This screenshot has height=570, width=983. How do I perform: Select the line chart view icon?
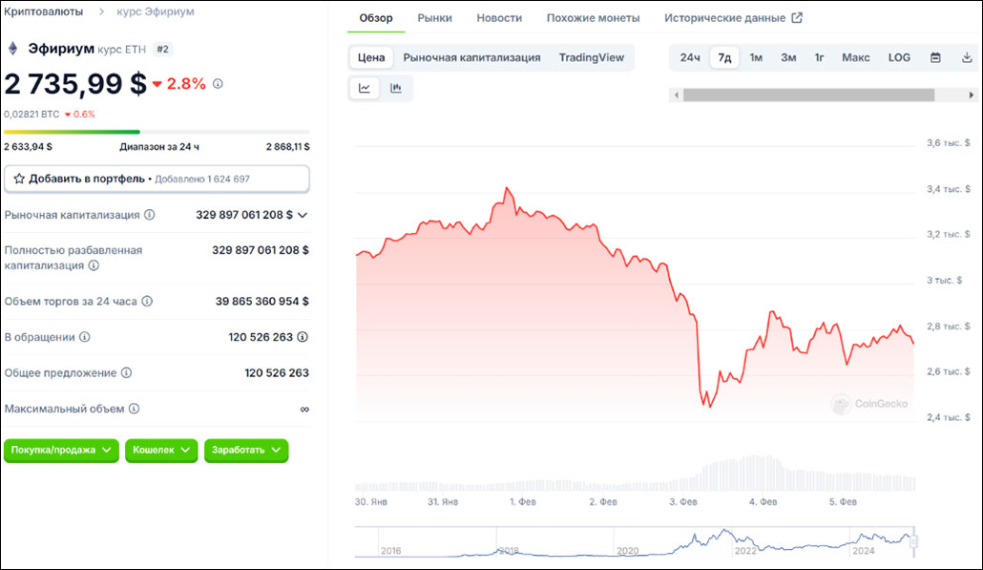365,89
